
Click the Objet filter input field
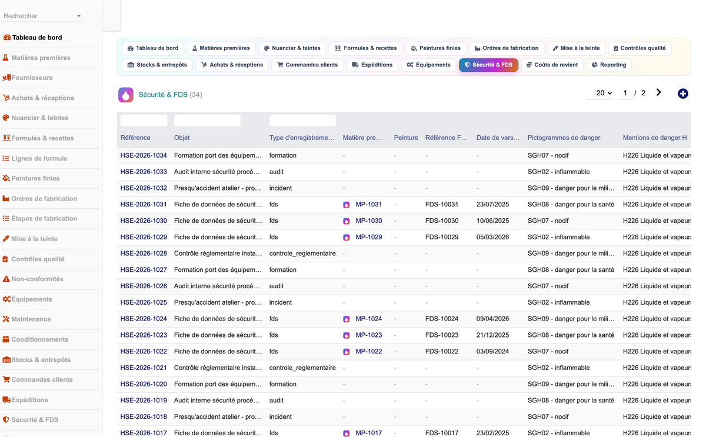[x=207, y=121]
